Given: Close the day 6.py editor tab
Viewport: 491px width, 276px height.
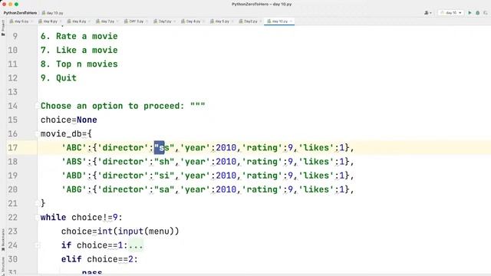Looking at the screenshot, I should (31, 21).
